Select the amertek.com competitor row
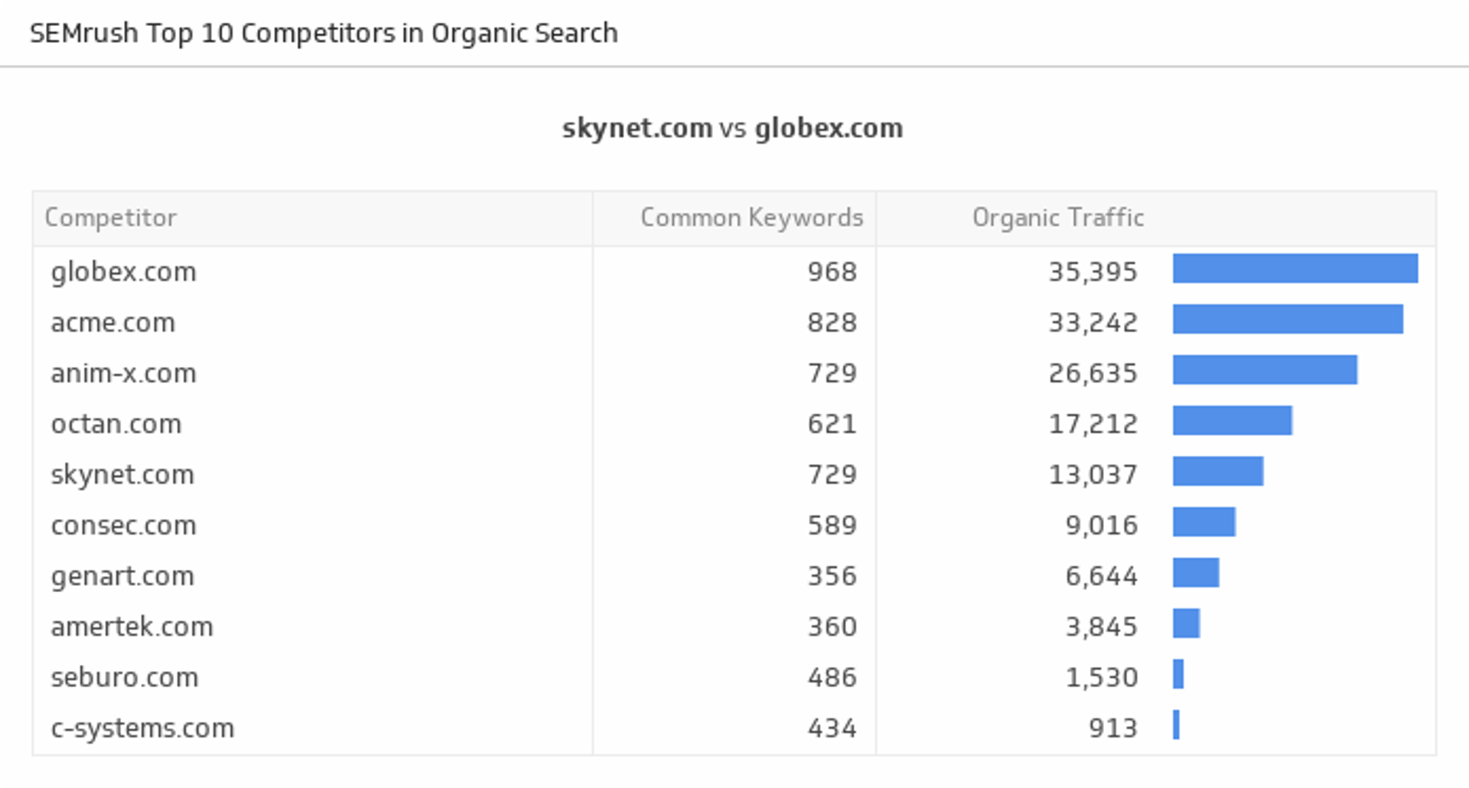This screenshot has width=1469, height=788. 132,627
